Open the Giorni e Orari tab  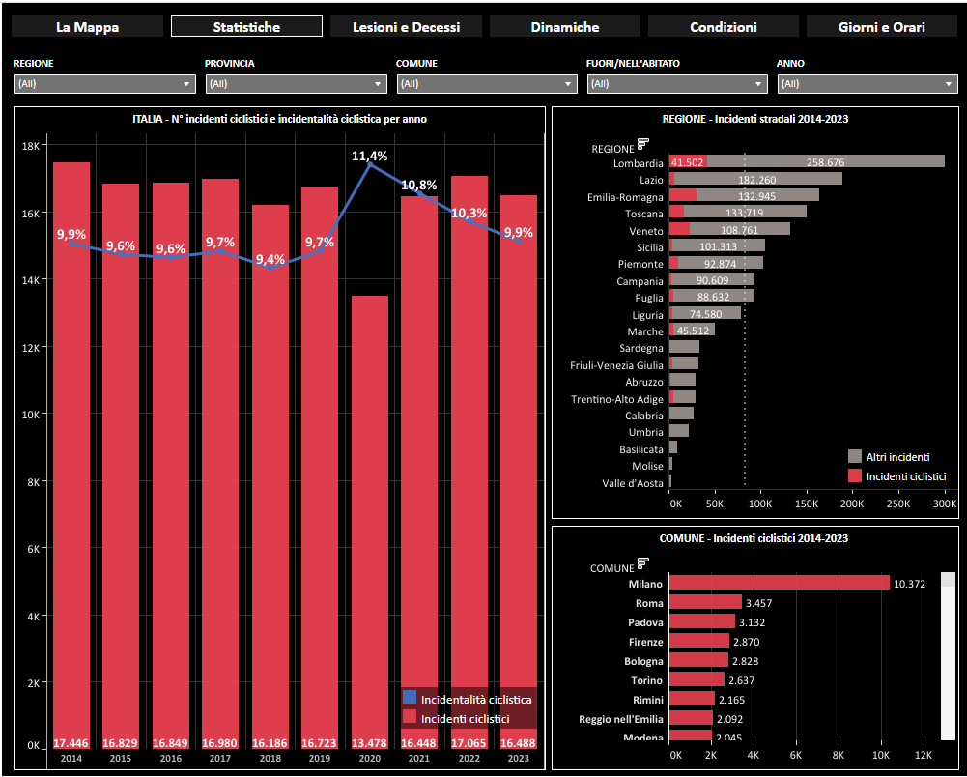[882, 27]
